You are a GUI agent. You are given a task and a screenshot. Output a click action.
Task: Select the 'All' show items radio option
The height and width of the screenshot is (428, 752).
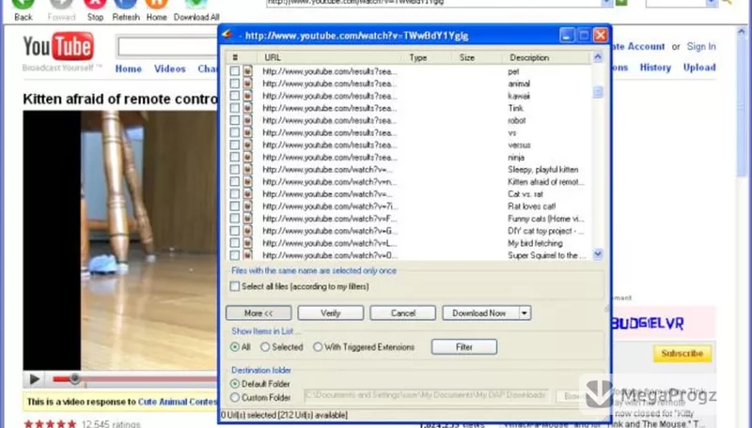pos(234,347)
